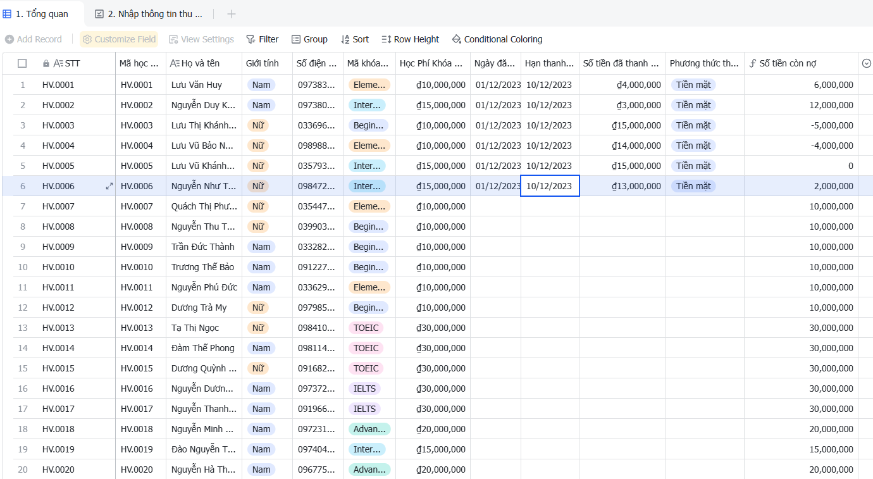Select cell 'Trương Thế Bảo'

pos(204,267)
